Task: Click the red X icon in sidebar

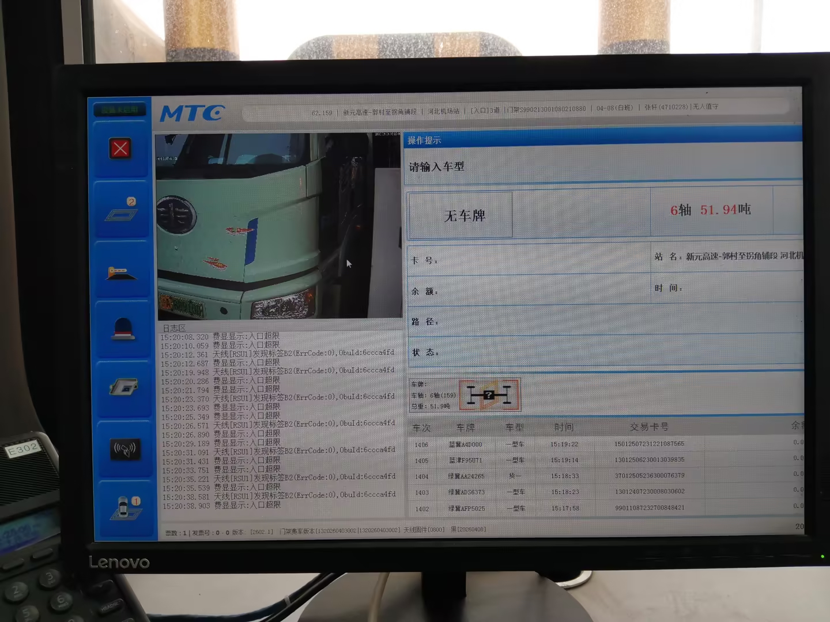Action: pyautogui.click(x=120, y=149)
